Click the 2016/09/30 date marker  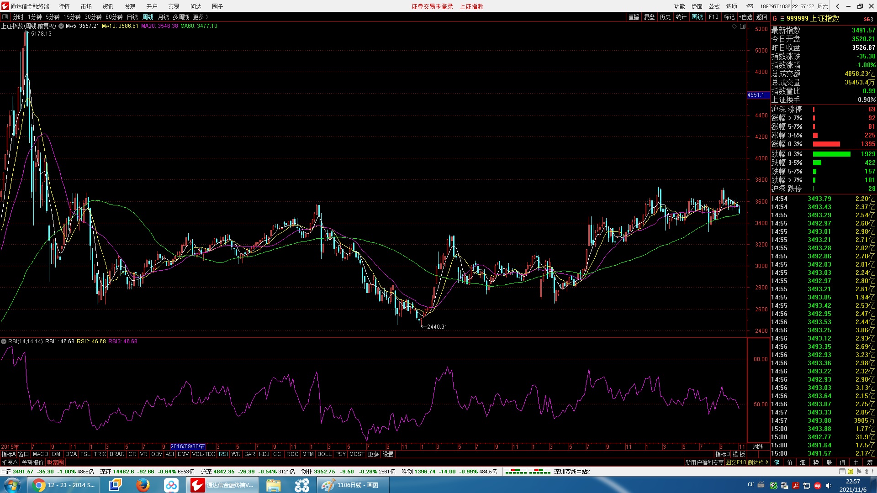pyautogui.click(x=188, y=446)
